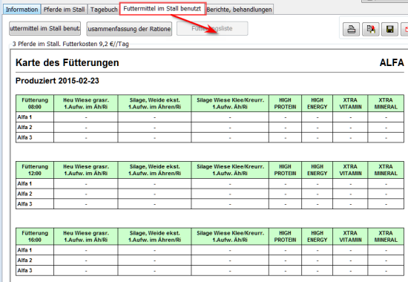Screen dimensions: 408x282
Task: Click XTRA MINERAL header in 12:00 table
Action: 386,170
